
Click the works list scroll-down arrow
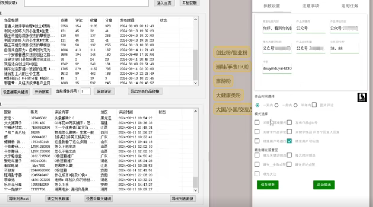click(195, 83)
